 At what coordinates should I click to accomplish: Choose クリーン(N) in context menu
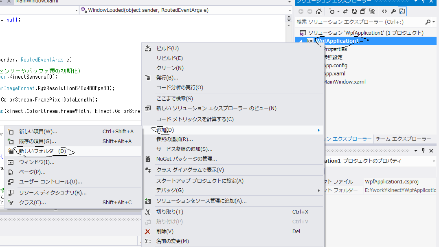click(x=233, y=68)
